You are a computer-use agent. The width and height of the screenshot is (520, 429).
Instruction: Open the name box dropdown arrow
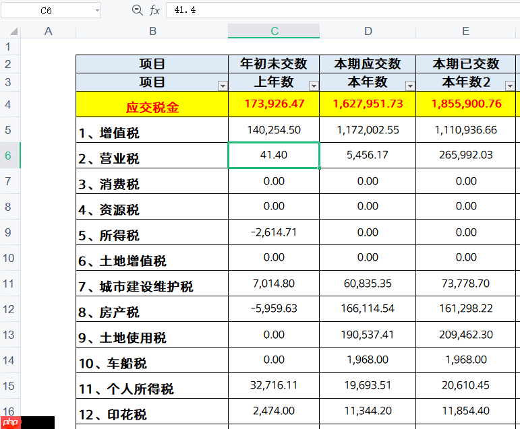[x=97, y=11]
